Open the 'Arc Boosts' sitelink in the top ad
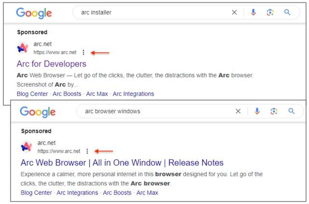Image resolution: width=309 pixels, height=204 pixels. (67, 94)
